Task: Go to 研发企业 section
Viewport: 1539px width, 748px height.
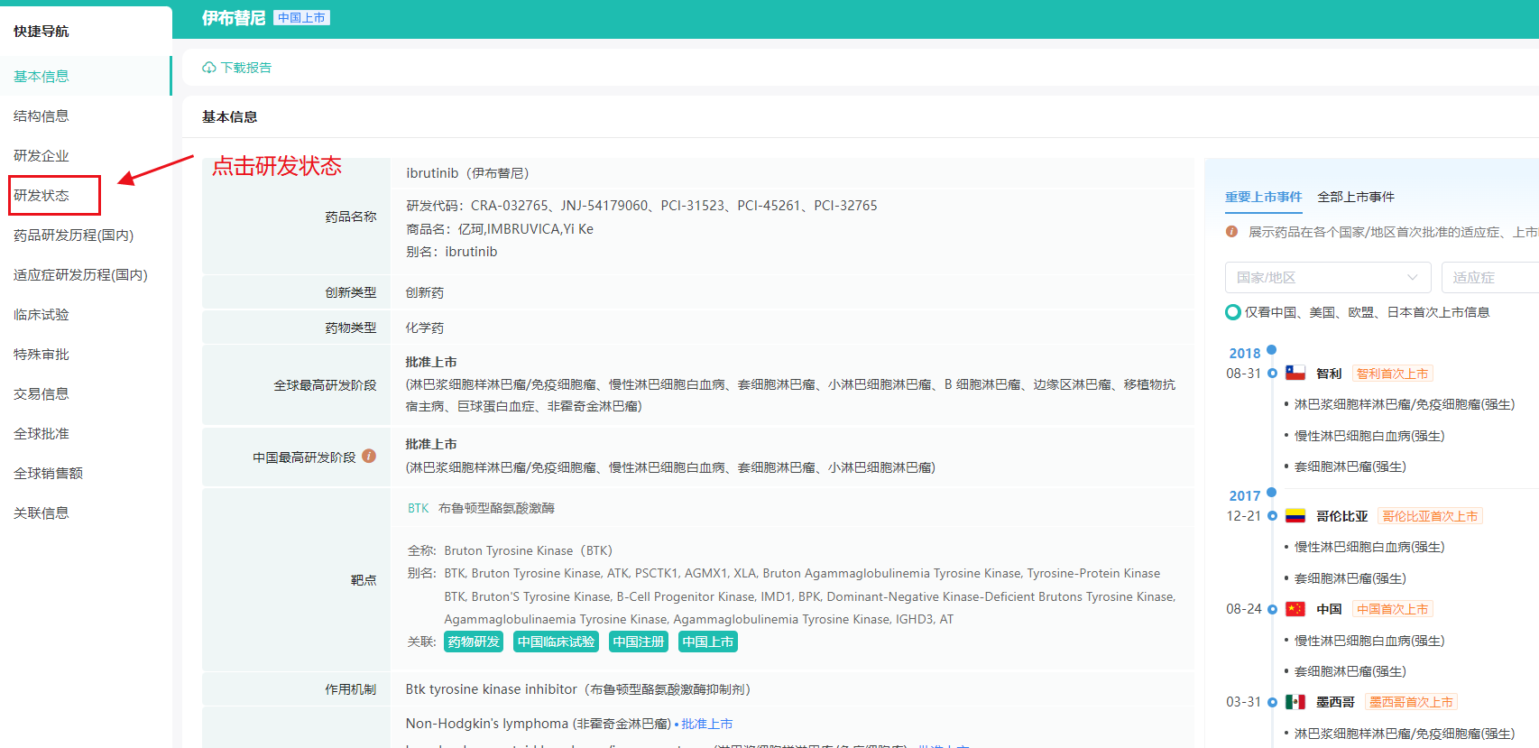Action: pos(41,155)
